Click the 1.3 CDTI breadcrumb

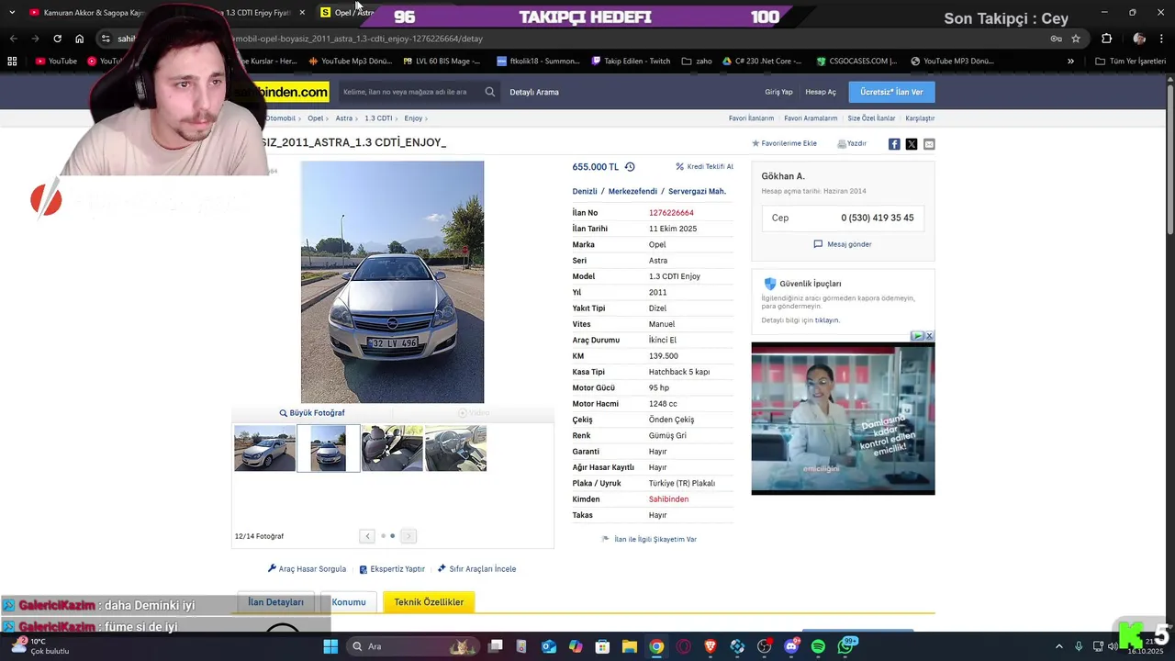coord(378,118)
